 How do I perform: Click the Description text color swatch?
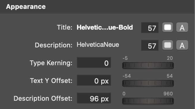[168, 45]
